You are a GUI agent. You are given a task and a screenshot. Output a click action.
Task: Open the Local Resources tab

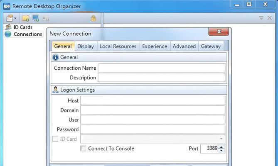[x=118, y=46]
